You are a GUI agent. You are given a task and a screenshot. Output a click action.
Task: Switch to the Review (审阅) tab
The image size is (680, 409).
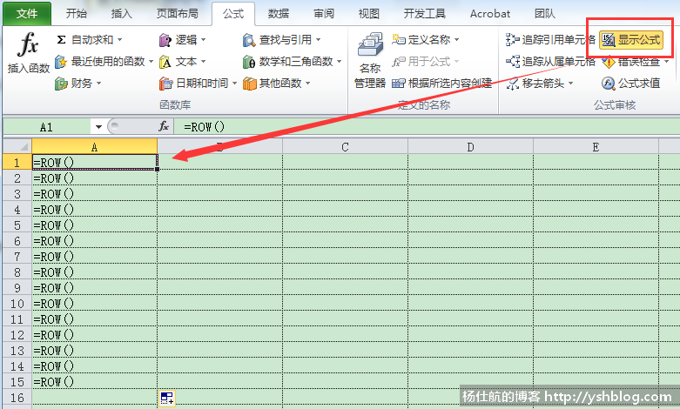[x=324, y=14]
